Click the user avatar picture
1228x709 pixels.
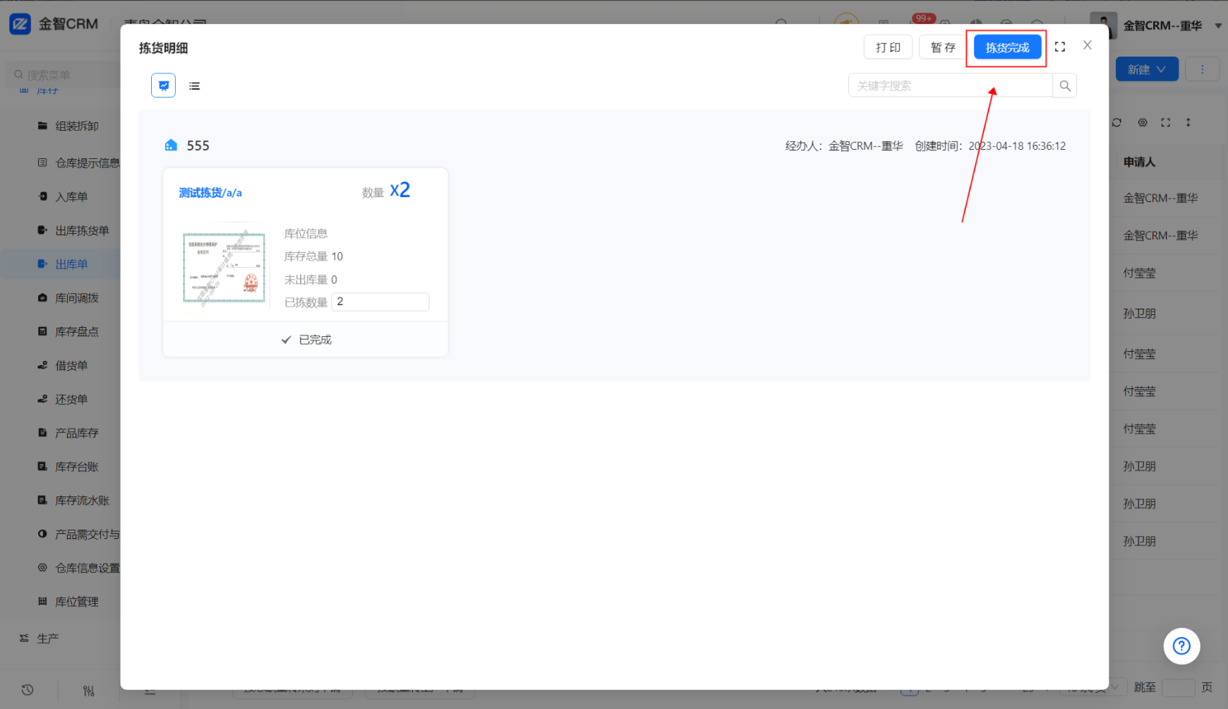point(1103,25)
